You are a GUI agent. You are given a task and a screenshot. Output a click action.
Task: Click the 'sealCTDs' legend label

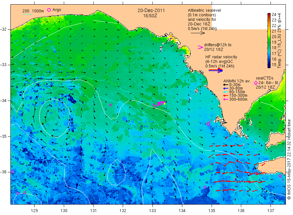click(x=265, y=78)
